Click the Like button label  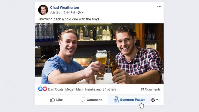click(60, 100)
